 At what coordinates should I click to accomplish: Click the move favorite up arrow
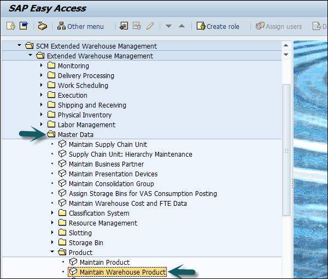point(181,26)
